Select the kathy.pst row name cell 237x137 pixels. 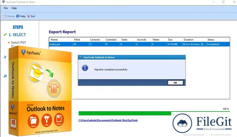pos(61,44)
